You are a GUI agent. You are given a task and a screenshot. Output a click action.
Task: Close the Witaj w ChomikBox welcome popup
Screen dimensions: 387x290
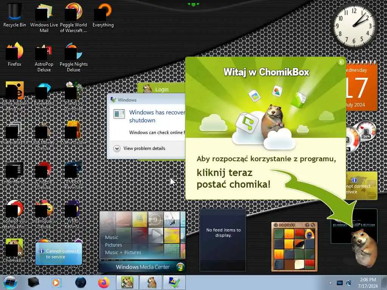(x=341, y=62)
